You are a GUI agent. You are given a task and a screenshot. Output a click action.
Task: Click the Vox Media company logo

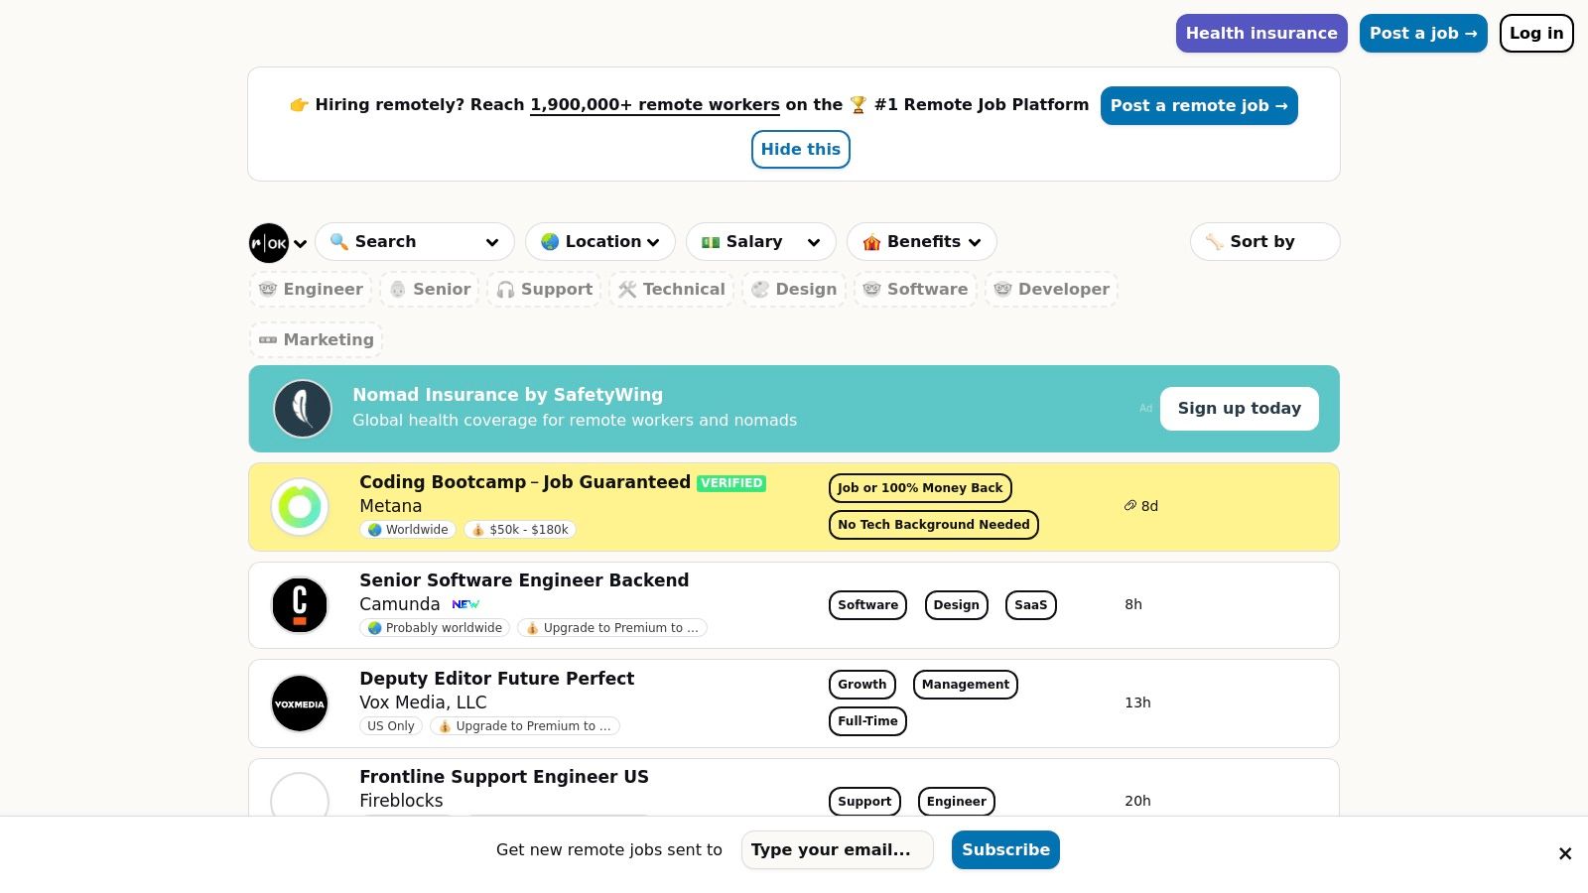[300, 703]
